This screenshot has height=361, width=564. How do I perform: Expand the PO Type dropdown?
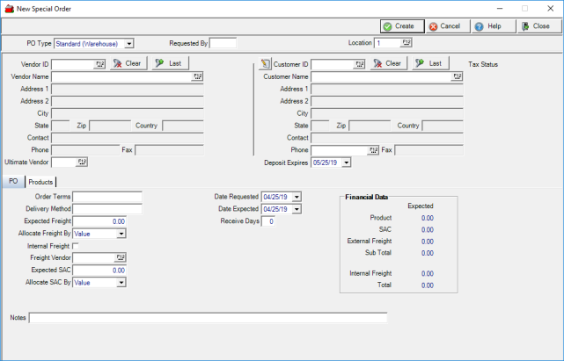click(128, 42)
